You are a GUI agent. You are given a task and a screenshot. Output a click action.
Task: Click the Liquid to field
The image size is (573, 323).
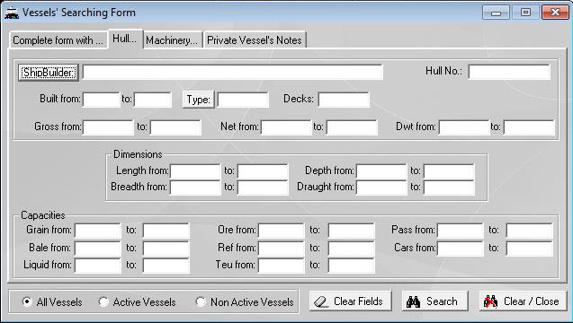[x=166, y=266]
